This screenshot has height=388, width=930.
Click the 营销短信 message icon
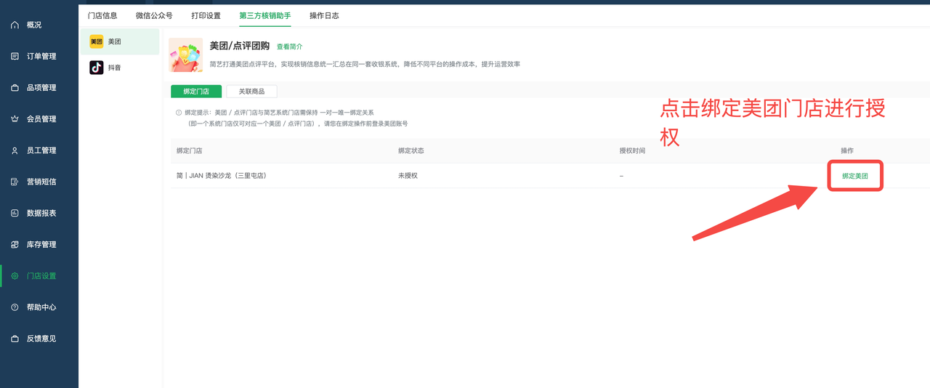tap(15, 182)
